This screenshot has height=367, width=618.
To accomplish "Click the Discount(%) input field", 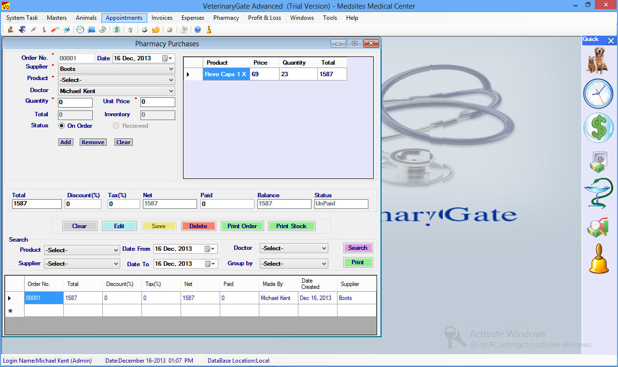I will pos(83,204).
